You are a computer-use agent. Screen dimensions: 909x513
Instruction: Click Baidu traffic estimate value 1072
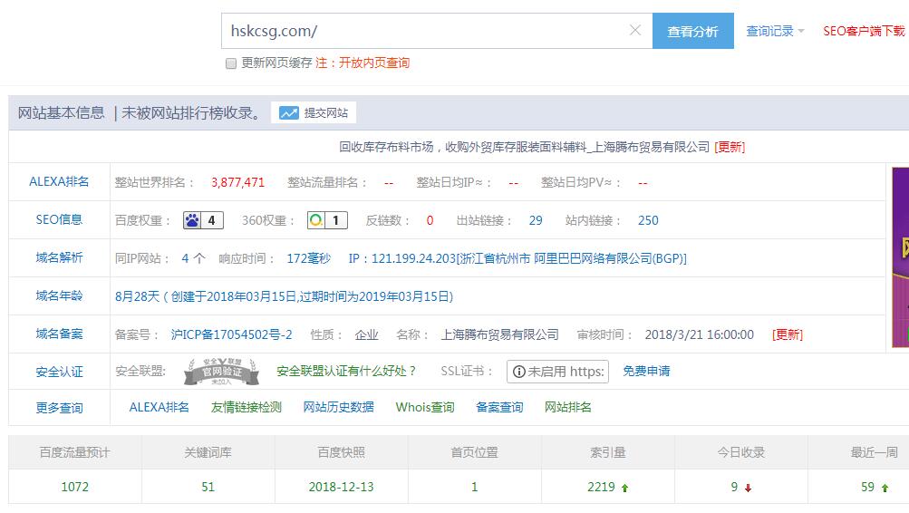pos(75,487)
